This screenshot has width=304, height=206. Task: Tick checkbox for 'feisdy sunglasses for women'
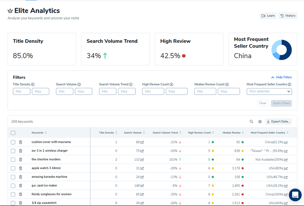click(x=13, y=194)
